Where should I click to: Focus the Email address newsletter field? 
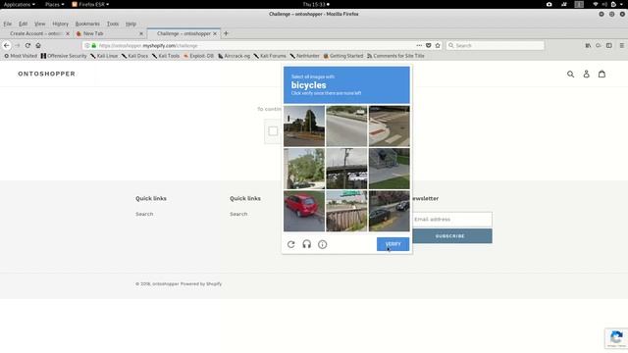pyautogui.click(x=452, y=220)
